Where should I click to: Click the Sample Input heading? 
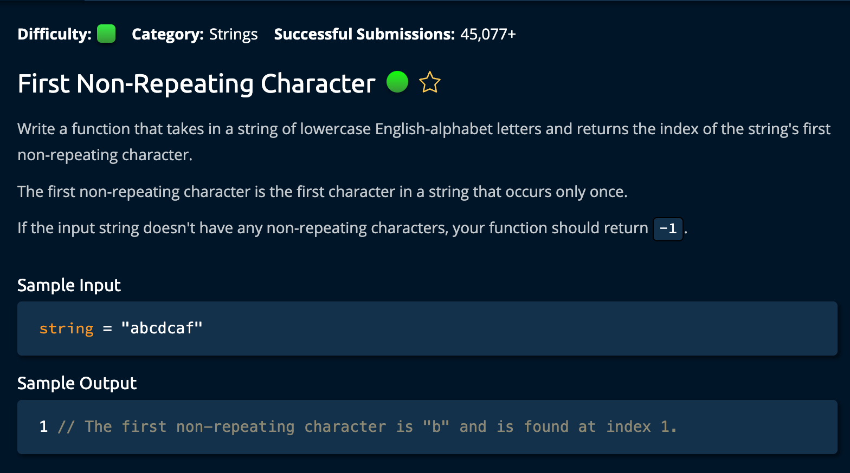[x=69, y=285]
